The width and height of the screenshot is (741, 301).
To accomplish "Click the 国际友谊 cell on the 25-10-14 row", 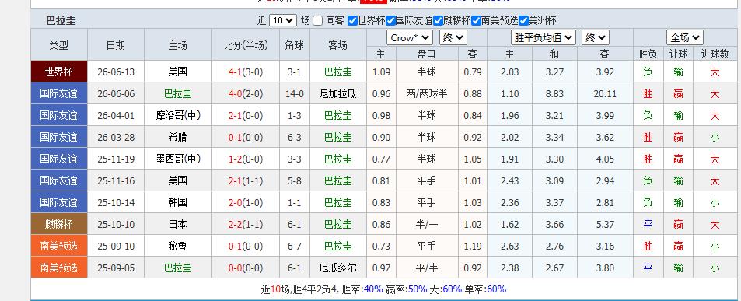I will [59, 202].
